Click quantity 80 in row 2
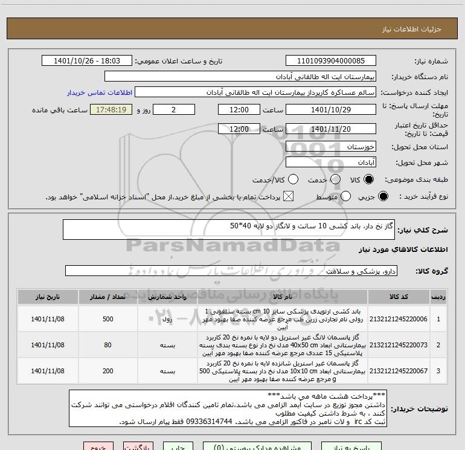The width and height of the screenshot is (465, 450). coord(108,345)
